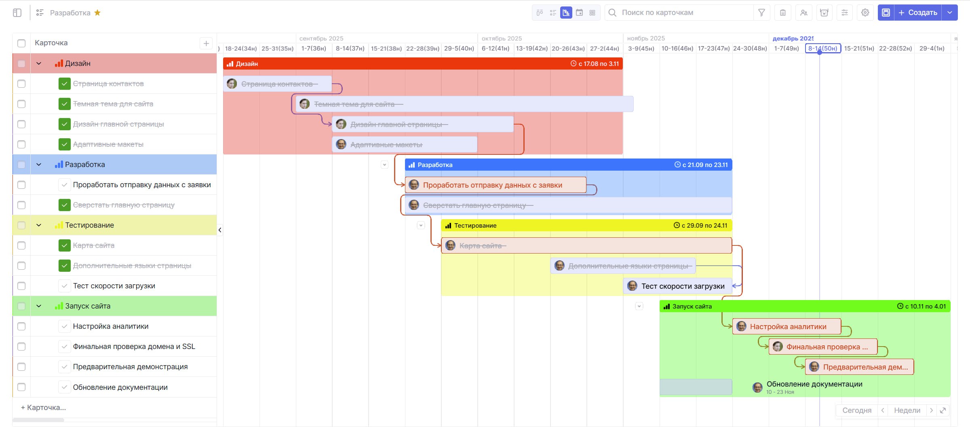Click the star next to Разработка title
The image size is (970, 427).
pyautogui.click(x=97, y=13)
